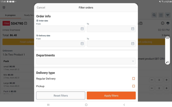Click the search magnifier icon

(154, 15)
